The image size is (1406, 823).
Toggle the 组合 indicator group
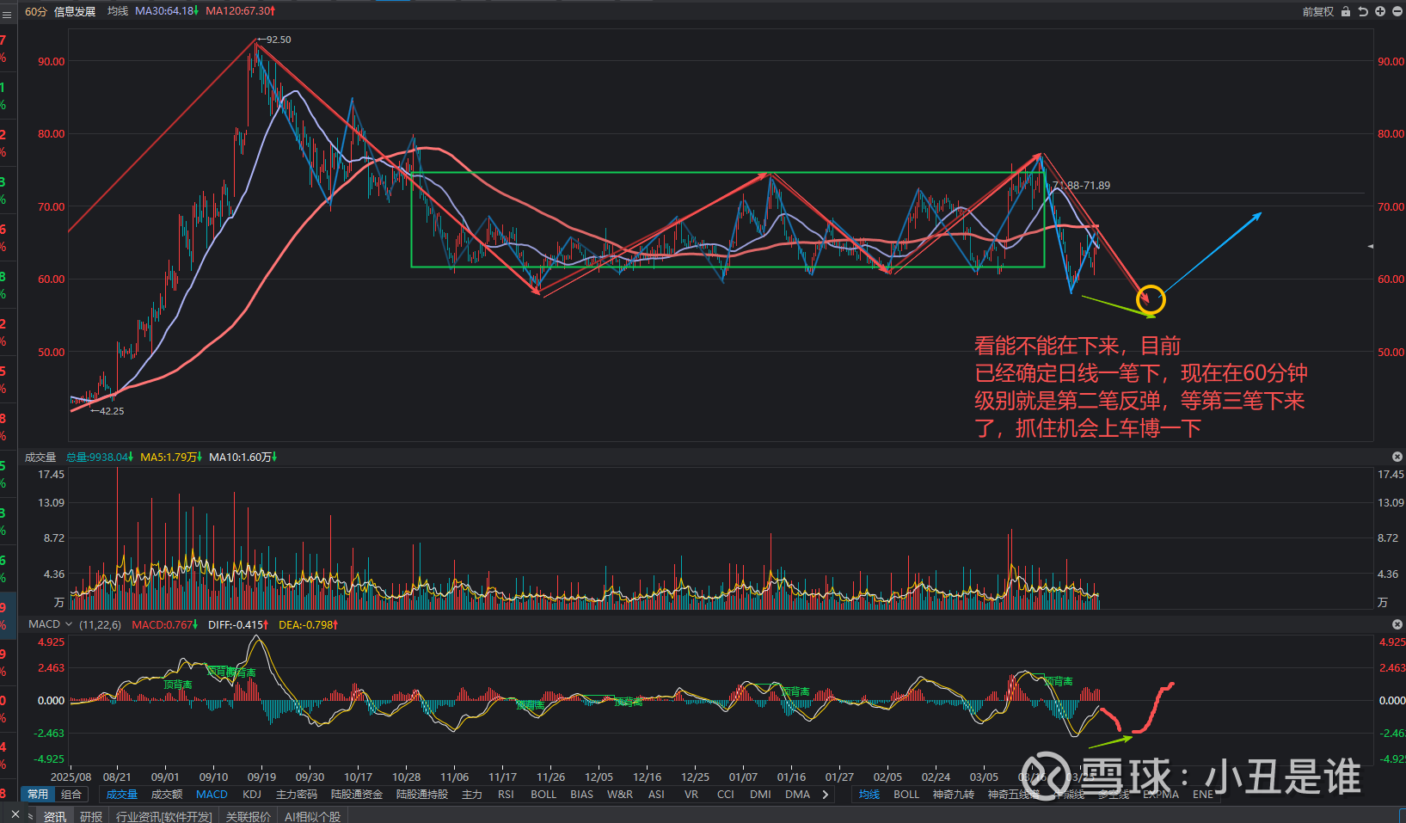pos(71,795)
